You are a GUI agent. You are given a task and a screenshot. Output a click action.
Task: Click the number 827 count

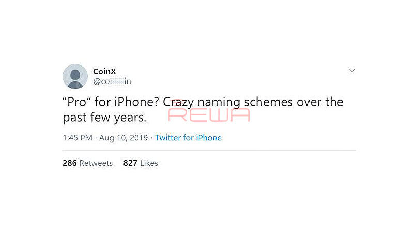(x=130, y=163)
